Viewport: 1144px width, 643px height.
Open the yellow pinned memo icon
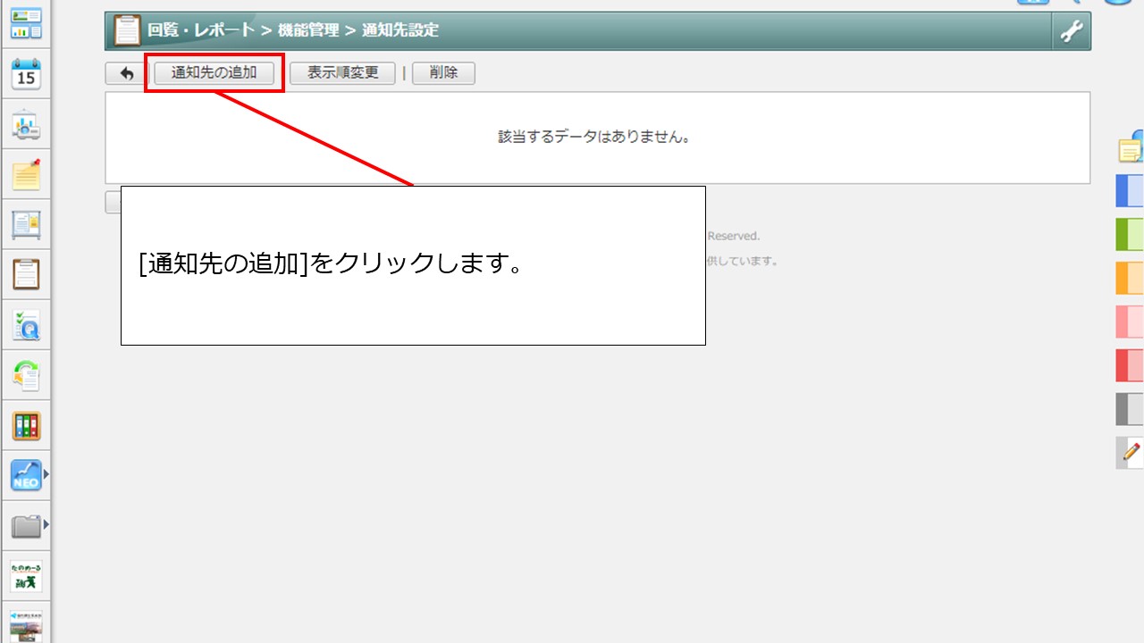tap(26, 175)
